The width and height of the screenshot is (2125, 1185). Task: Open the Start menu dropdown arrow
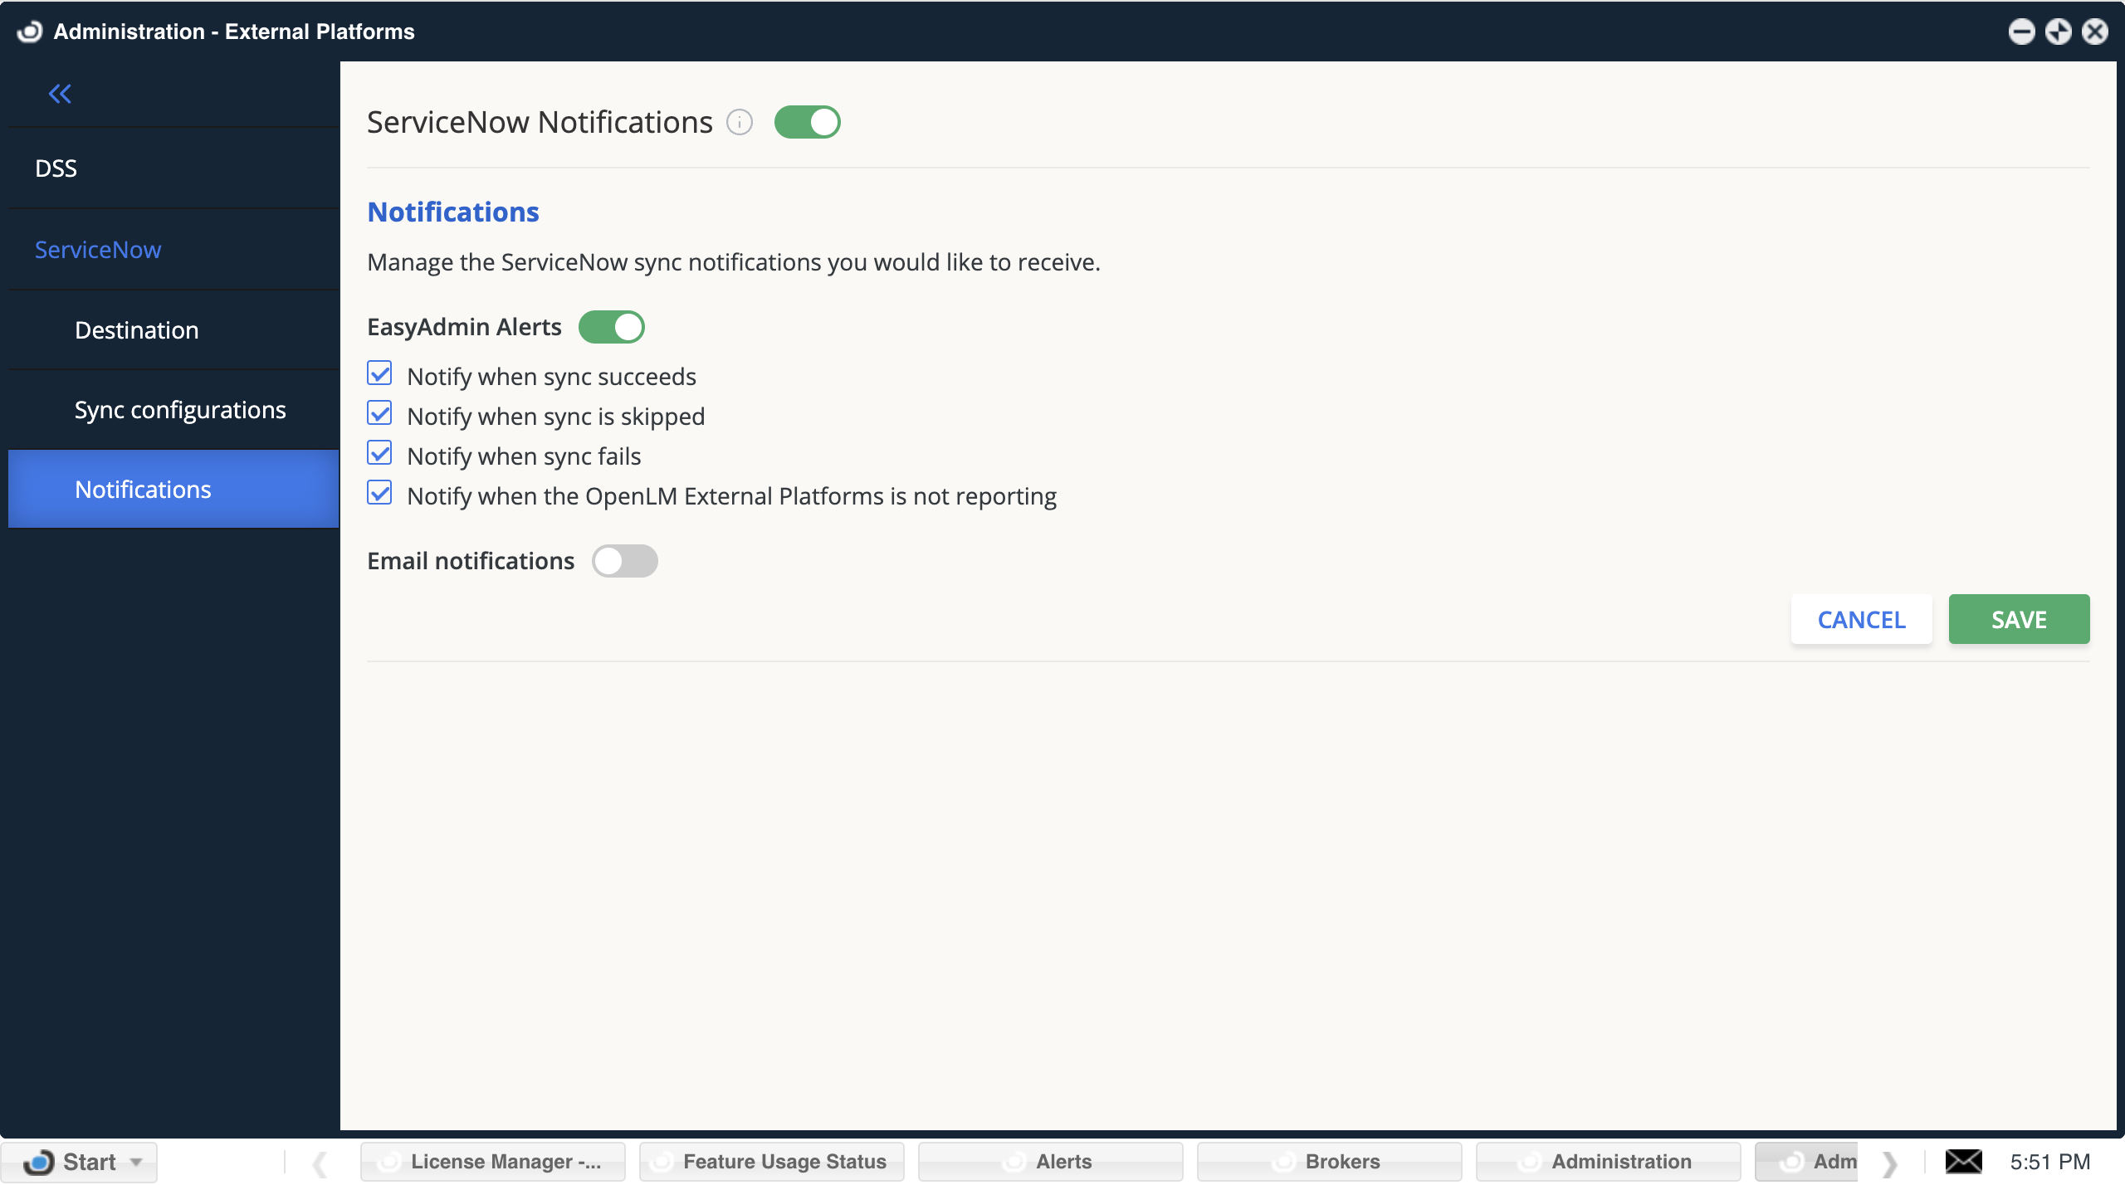point(135,1162)
